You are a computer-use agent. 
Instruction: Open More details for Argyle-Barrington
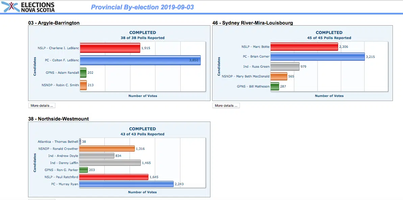pos(42,105)
